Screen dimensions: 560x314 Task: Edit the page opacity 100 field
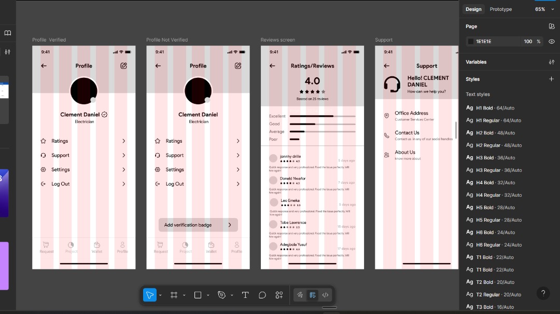(528, 42)
